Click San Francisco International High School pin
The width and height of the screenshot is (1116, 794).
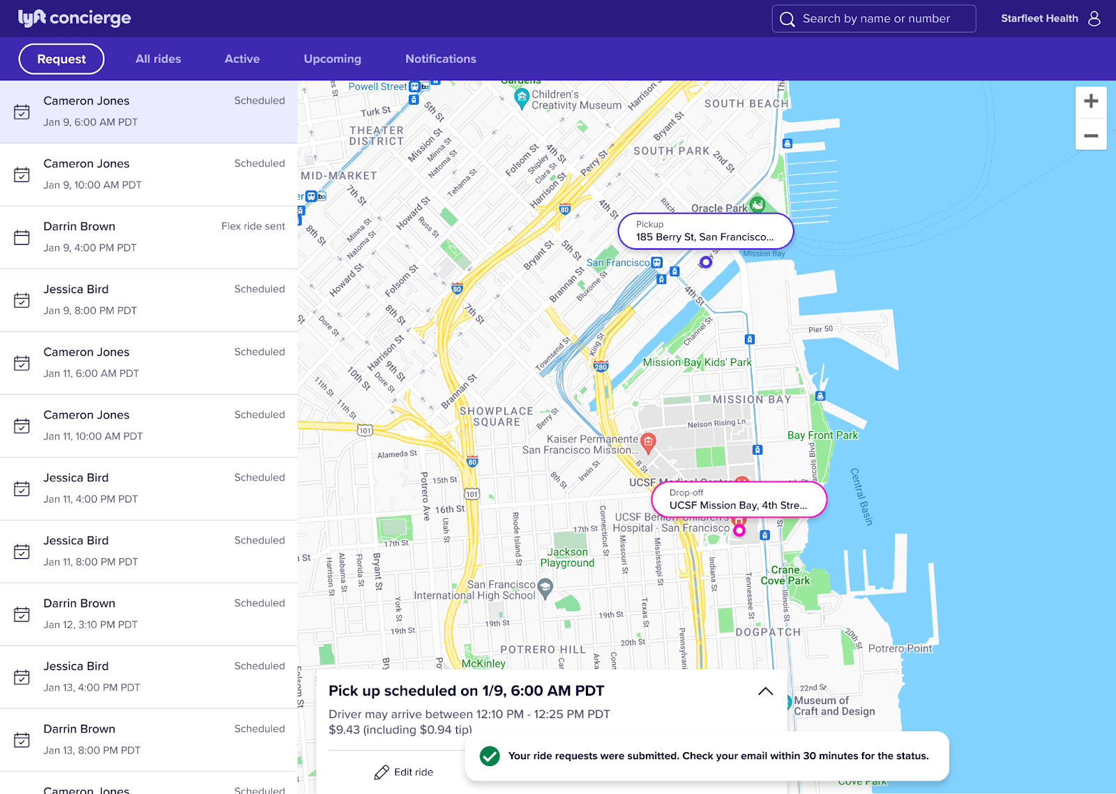click(545, 587)
